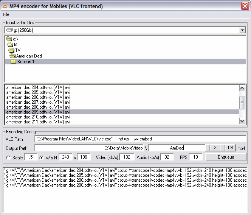Click the height field showing 180
Viewport: 251px width, 215px height.
pyautogui.click(x=84, y=157)
